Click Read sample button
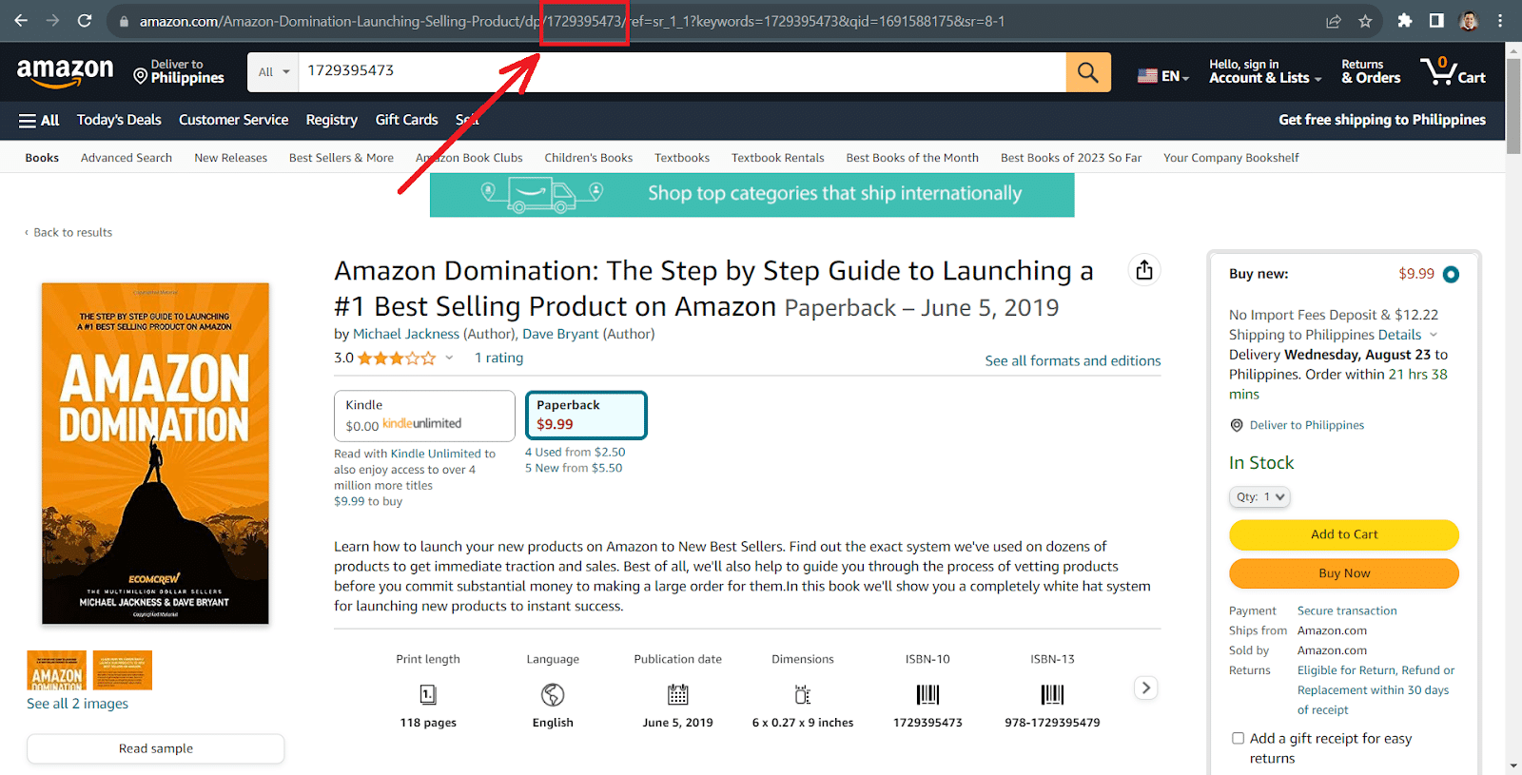This screenshot has width=1522, height=775. point(155,748)
